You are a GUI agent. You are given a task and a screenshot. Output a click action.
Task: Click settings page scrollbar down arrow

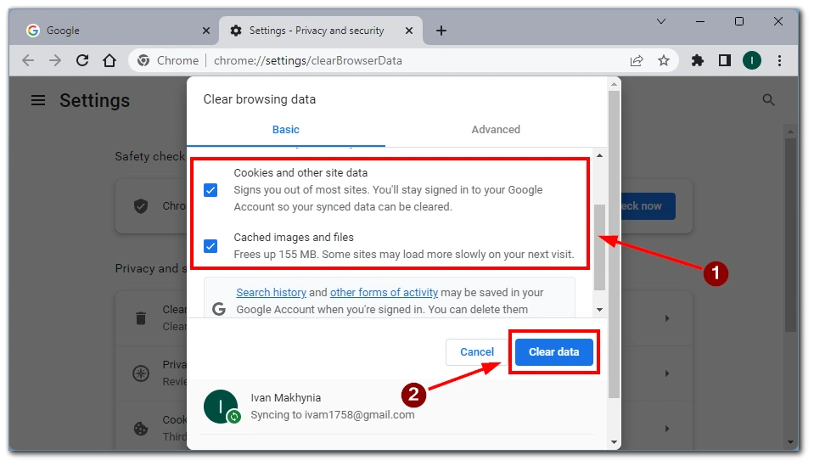coord(790,442)
